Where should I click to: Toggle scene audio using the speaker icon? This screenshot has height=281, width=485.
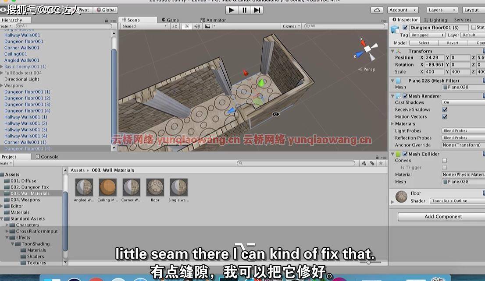point(197,26)
